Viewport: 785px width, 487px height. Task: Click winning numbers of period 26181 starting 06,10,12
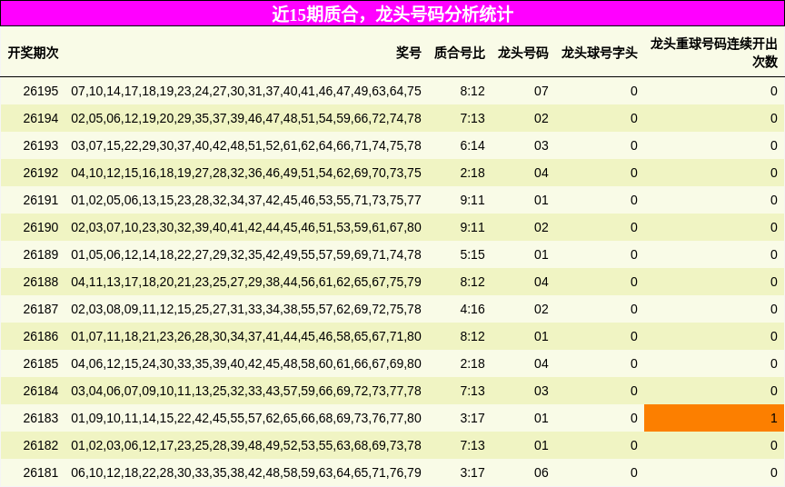246,473
